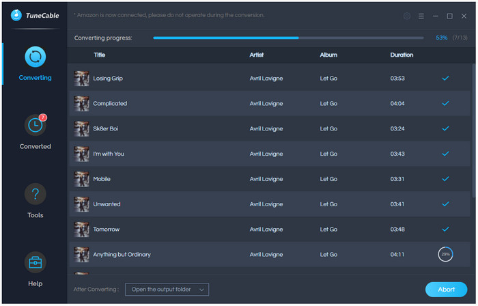
Task: Click album thumbnail of Complicated
Action: (81, 103)
